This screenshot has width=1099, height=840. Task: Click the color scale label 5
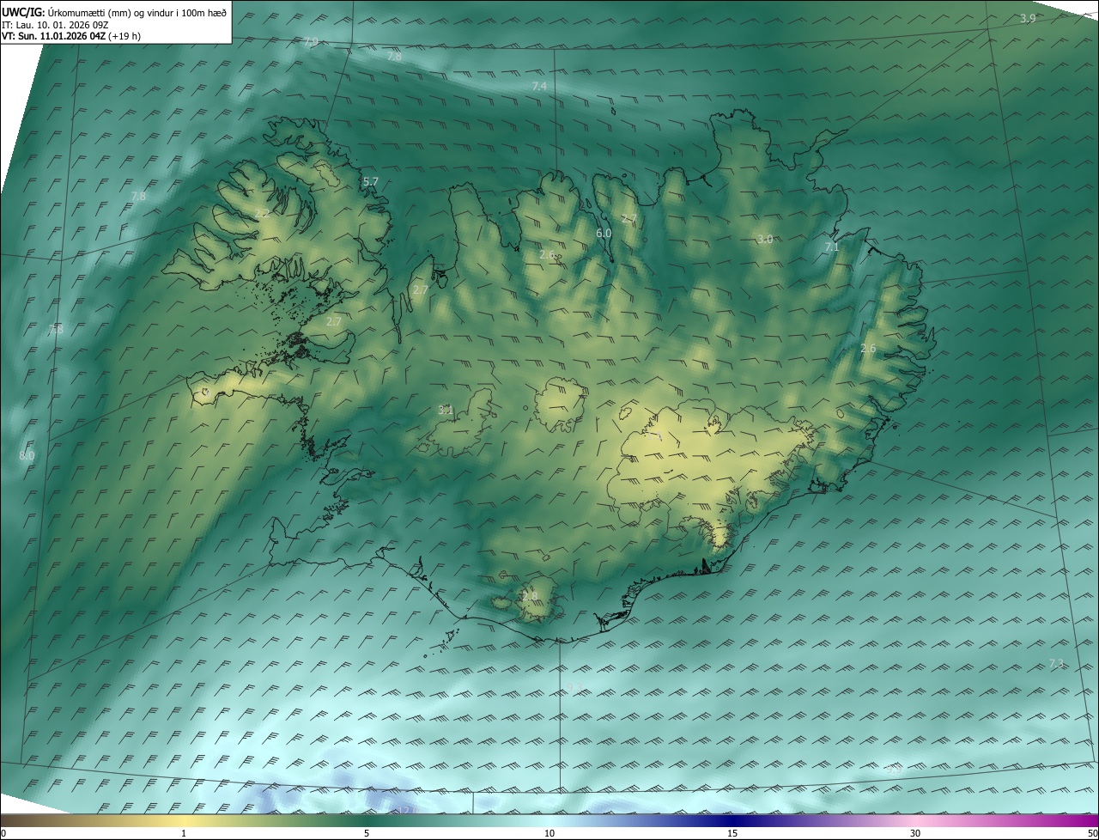pos(367,834)
